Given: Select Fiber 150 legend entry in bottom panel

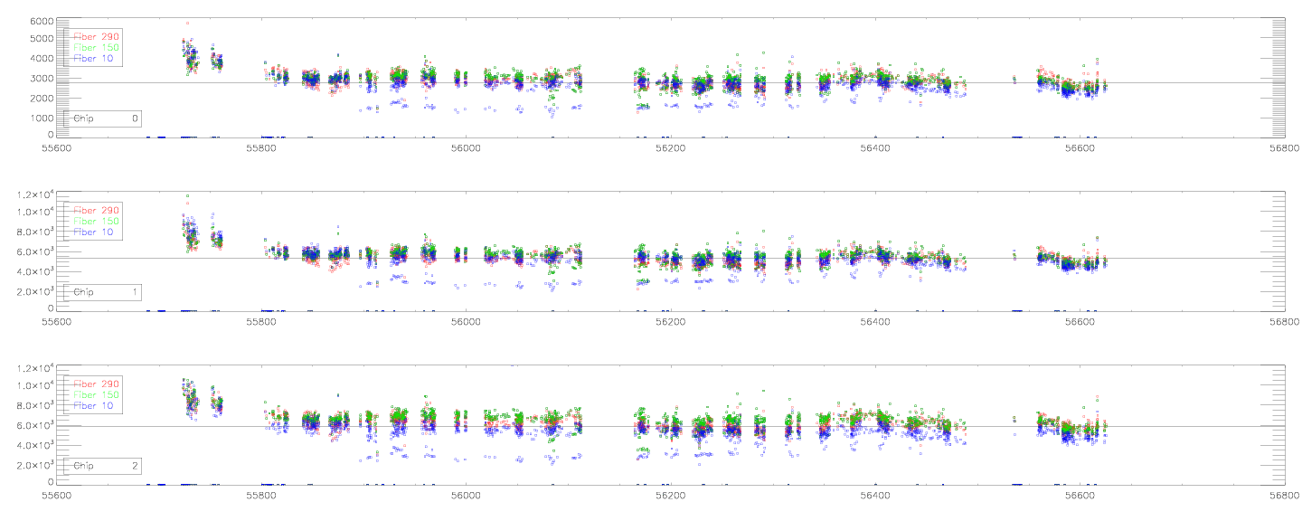Looking at the screenshot, I should point(95,394).
